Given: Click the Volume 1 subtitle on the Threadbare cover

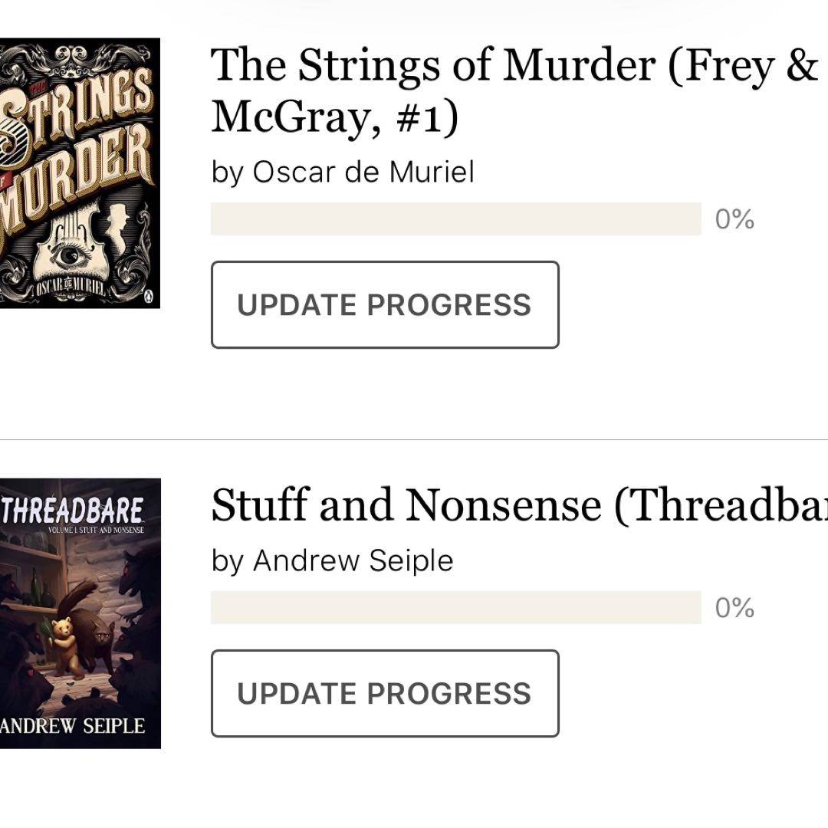Looking at the screenshot, I should [95, 531].
